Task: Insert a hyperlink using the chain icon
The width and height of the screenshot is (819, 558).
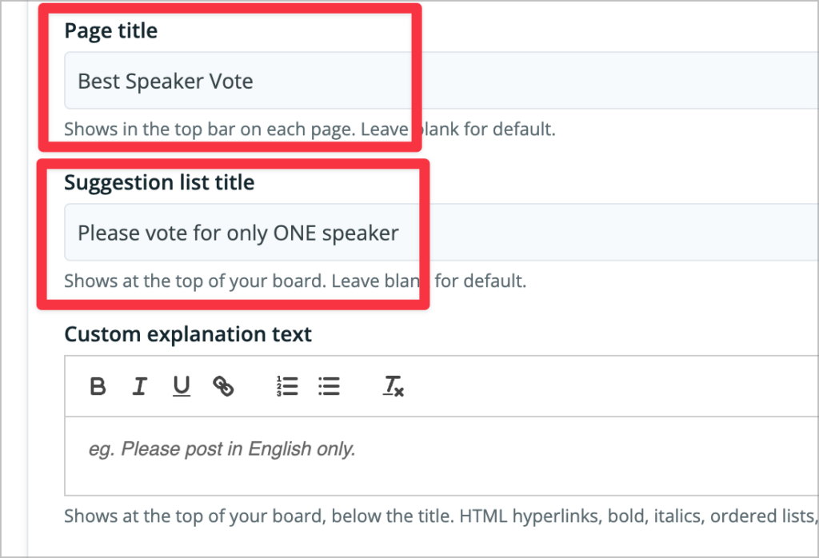Action: tap(223, 386)
